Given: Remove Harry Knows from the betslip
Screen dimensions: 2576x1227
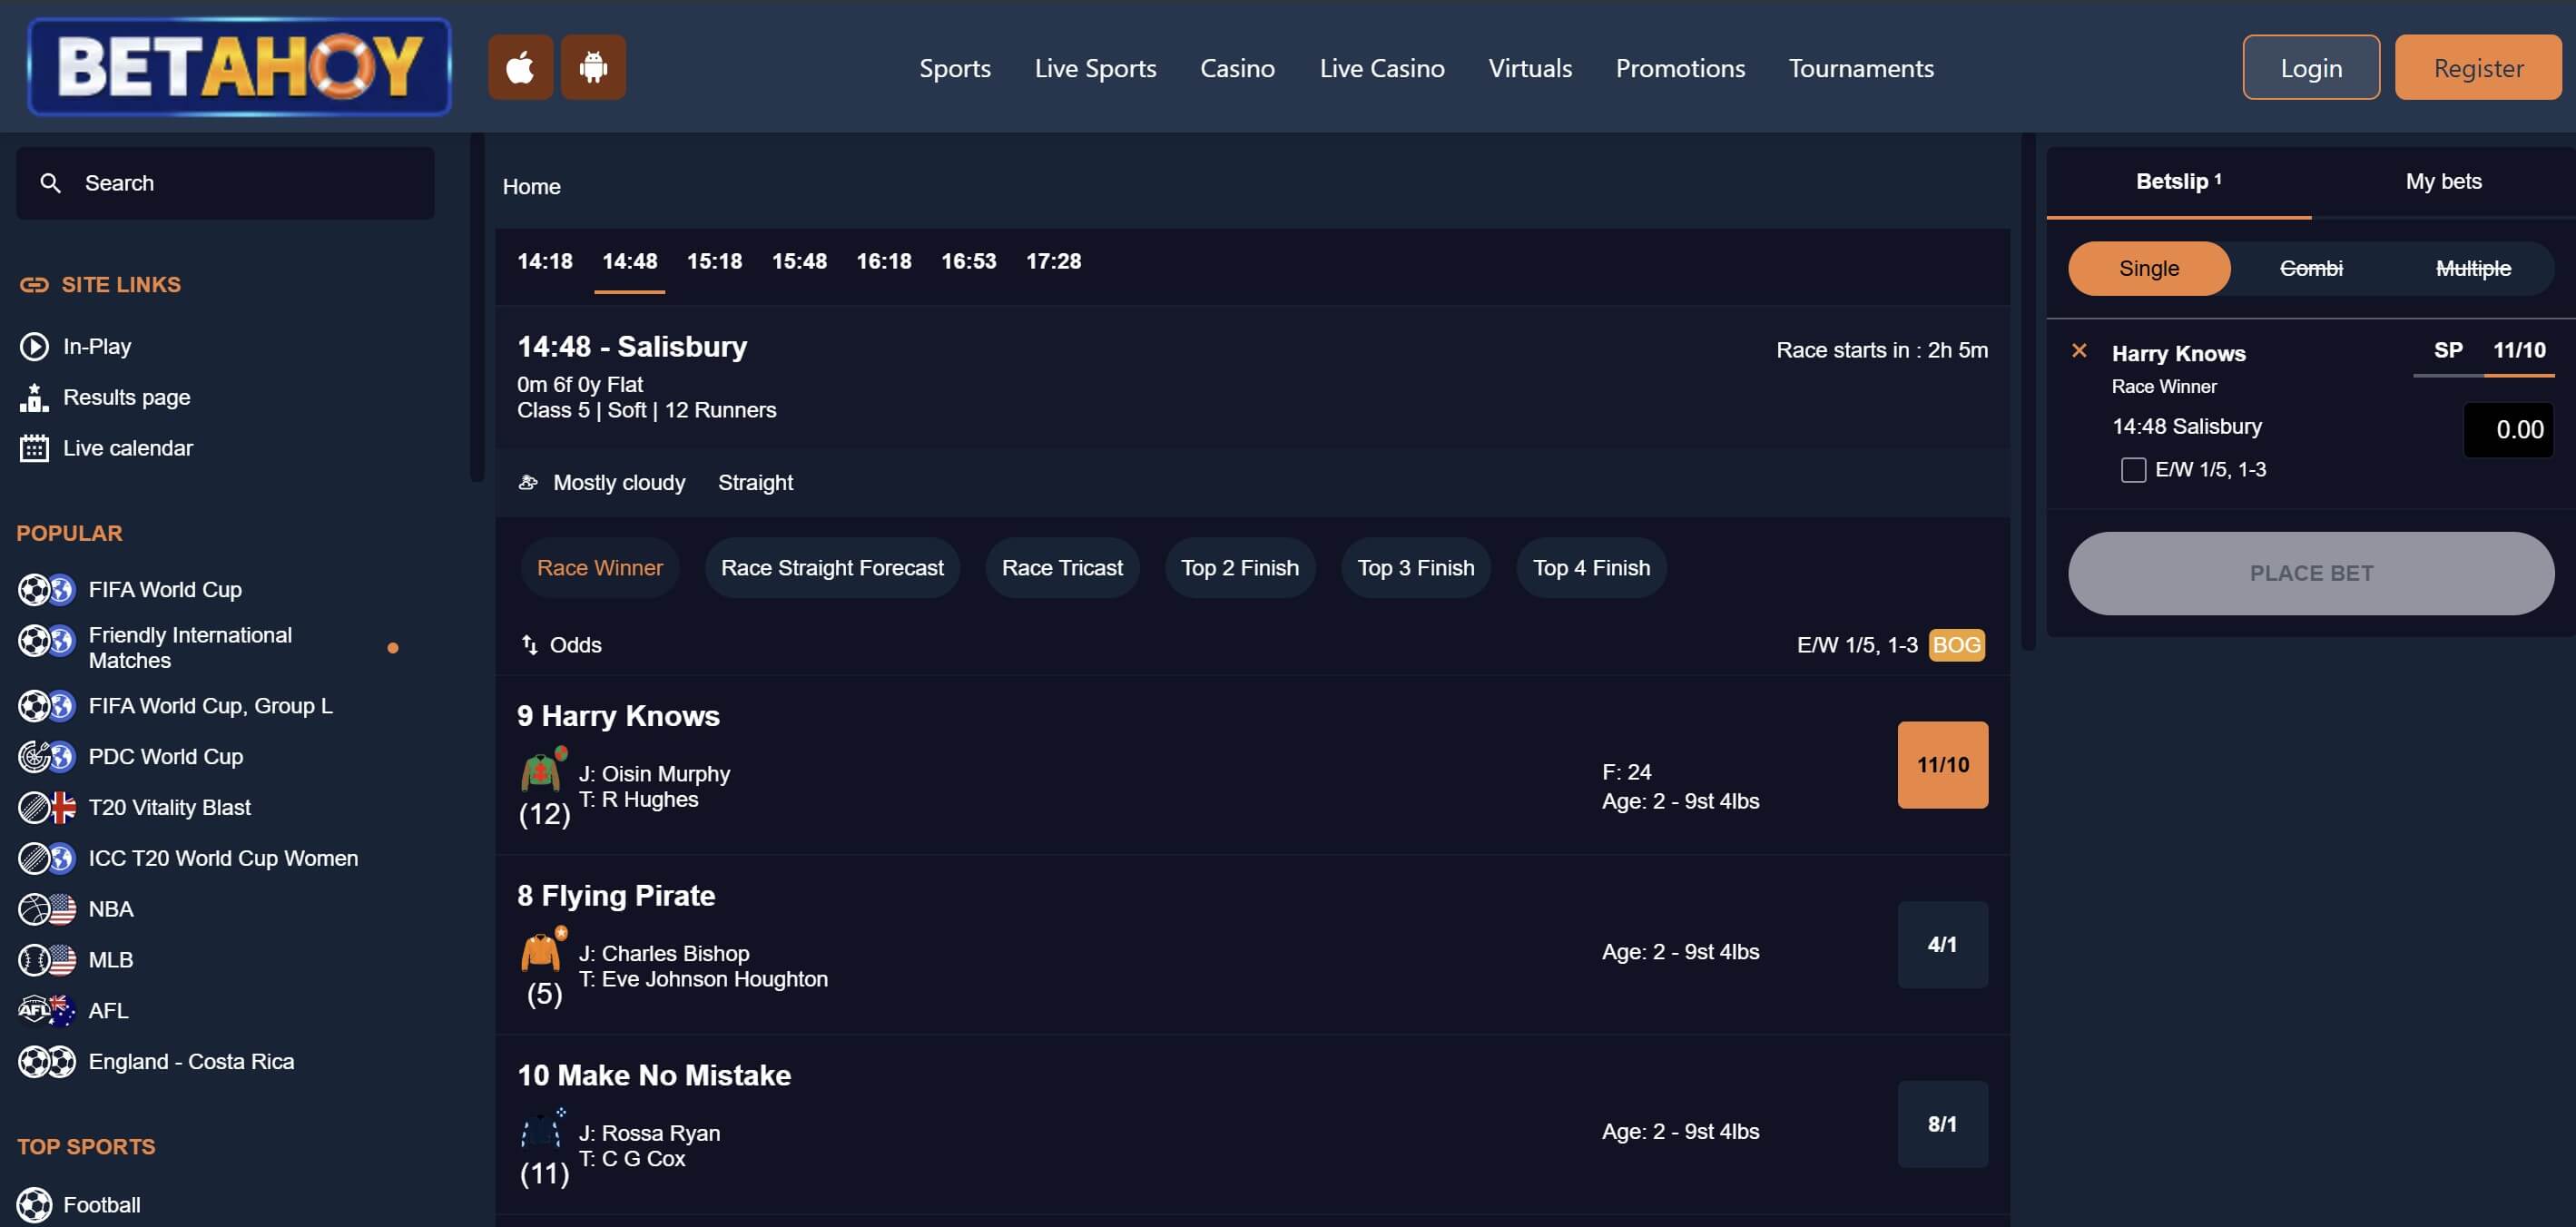Looking at the screenshot, I should (x=2079, y=350).
